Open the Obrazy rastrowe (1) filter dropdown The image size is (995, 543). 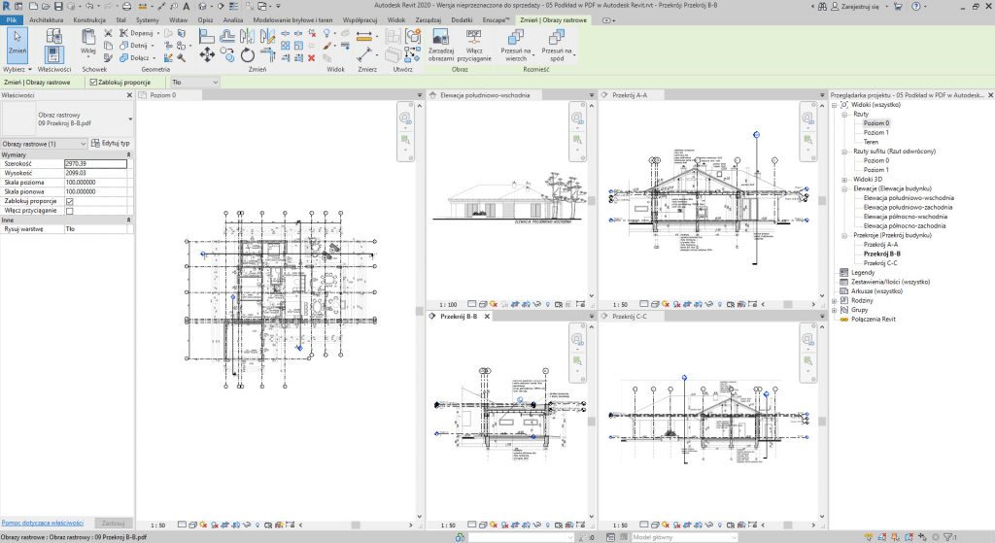(x=43, y=144)
